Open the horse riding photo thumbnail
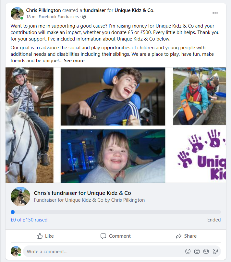Screen dimensions: 231x262 (x=30, y=125)
